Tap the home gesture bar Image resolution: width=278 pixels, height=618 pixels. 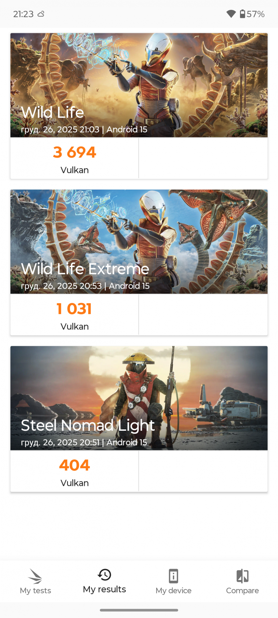[x=139, y=610]
